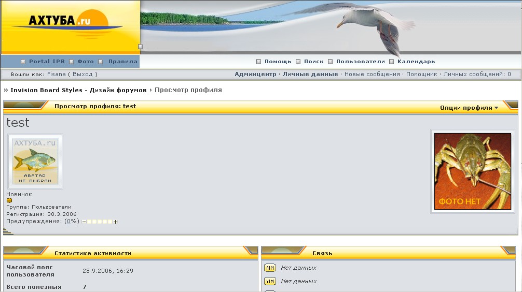
Task: Open the Portal IPB menu item
Action: (x=47, y=62)
